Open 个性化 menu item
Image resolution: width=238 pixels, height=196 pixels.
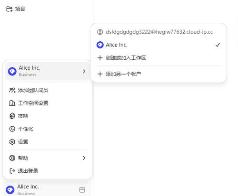tap(48, 129)
